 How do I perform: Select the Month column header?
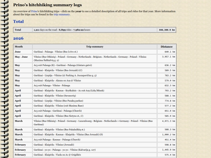[x=23, y=47]
